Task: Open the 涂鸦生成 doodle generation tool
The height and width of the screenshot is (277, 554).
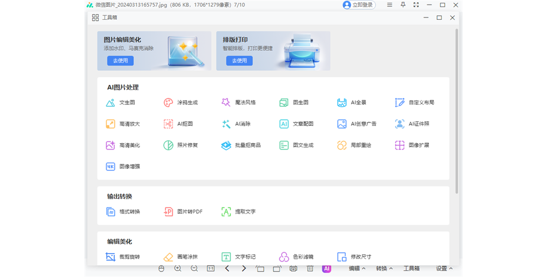Action: point(181,102)
